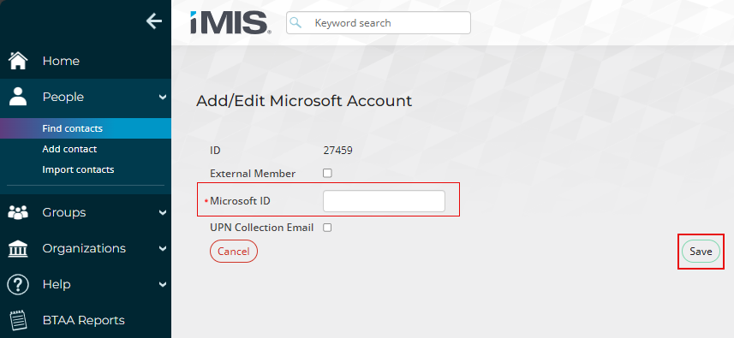The height and width of the screenshot is (338, 734).
Task: Expand the Groups menu chevron
Action: pos(163,213)
